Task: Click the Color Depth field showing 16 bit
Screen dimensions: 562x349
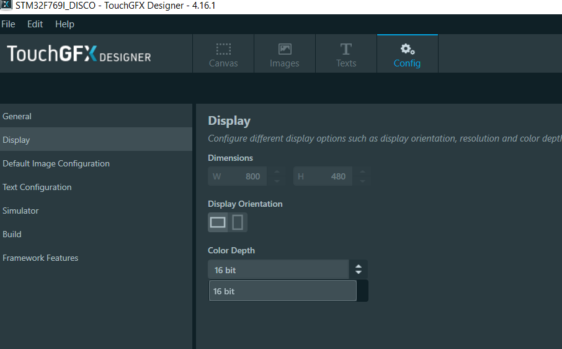Action: click(279, 270)
